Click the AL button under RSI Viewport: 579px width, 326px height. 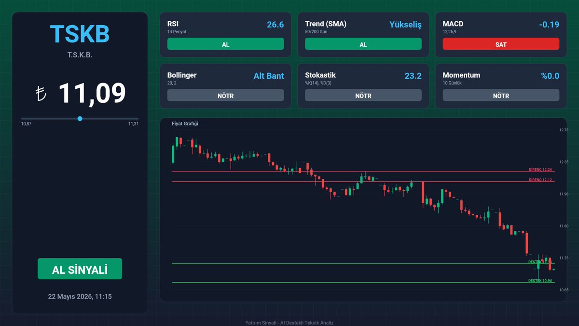(225, 44)
